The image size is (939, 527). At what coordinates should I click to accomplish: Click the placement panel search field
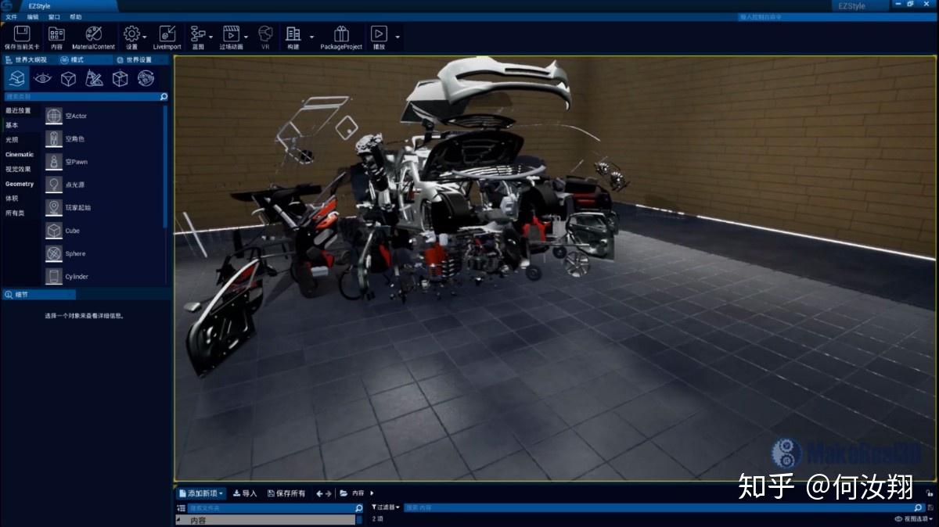pos(78,96)
